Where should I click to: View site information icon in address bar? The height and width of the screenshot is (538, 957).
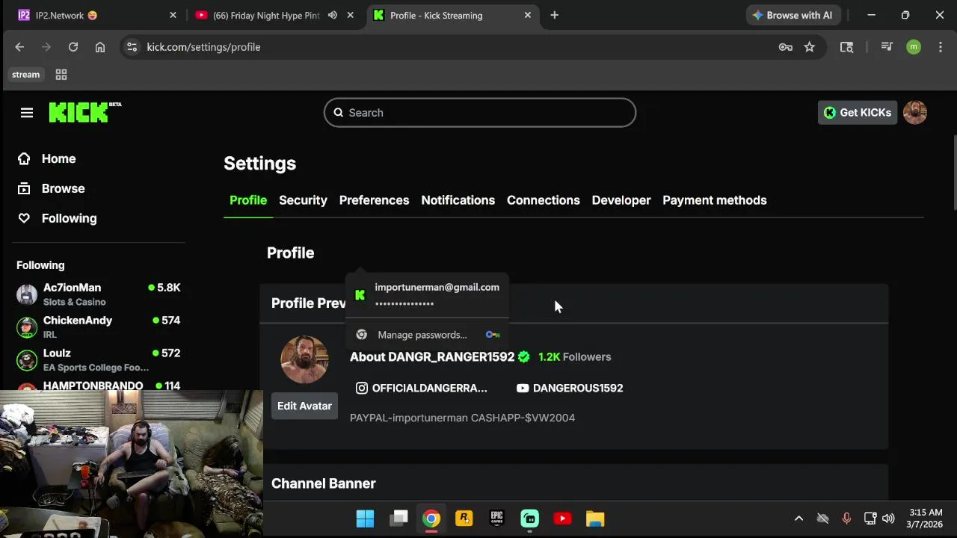pyautogui.click(x=132, y=47)
